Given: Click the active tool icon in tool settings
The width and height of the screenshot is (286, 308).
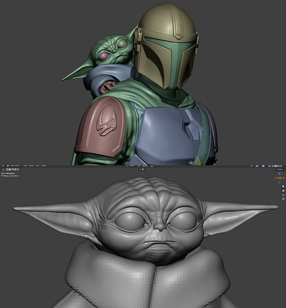Looking at the screenshot, I should pos(3,169).
